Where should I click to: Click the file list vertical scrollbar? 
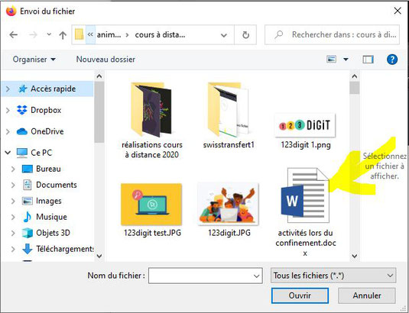(354, 166)
